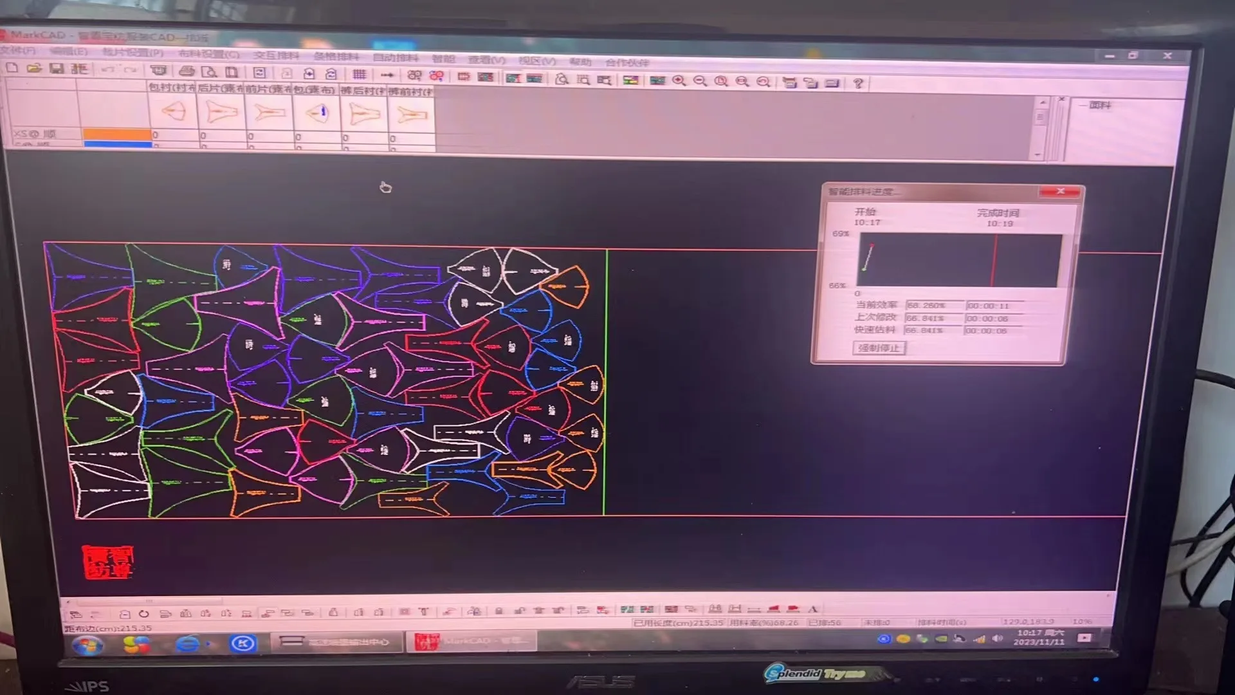Click the text 'A' tool in bottom toolbar
The height and width of the screenshot is (695, 1235).
click(812, 609)
